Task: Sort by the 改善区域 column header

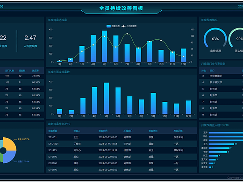Action: (x=178, y=131)
